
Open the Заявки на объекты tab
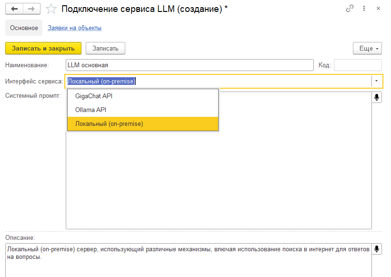point(74,28)
